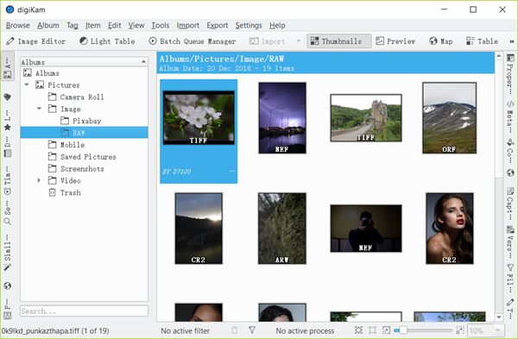Expand the Video folder tree node
This screenshot has width=518, height=339.
[39, 180]
